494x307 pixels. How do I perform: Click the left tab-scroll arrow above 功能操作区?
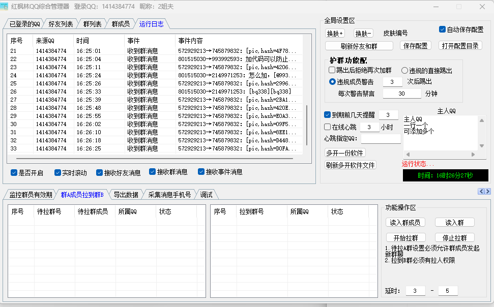[x=481, y=191]
